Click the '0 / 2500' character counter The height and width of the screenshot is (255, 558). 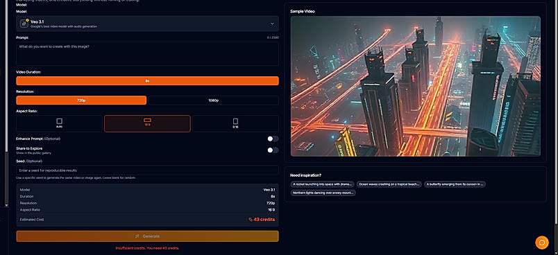point(273,37)
